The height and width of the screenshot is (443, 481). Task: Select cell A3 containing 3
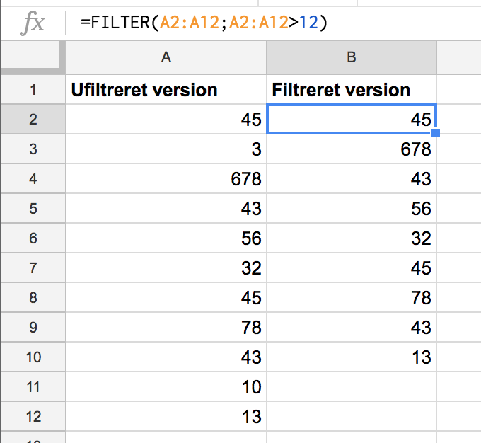(166, 149)
